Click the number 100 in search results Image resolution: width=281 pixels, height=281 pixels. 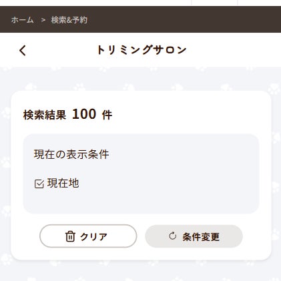[x=84, y=114]
